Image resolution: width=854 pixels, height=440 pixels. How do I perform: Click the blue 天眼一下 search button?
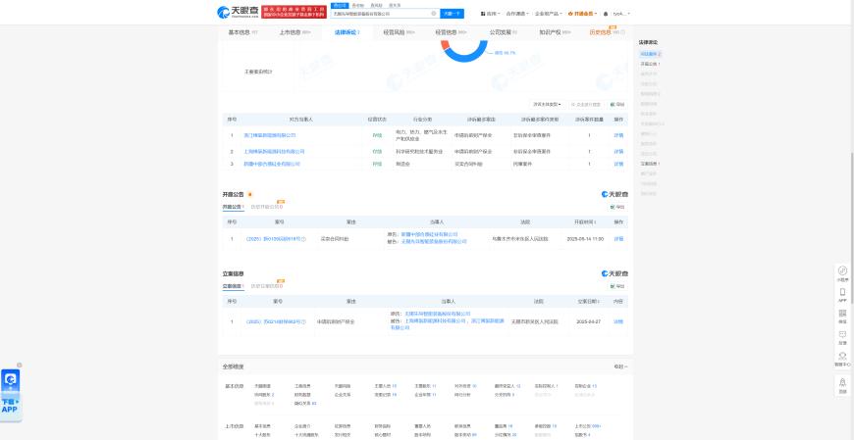click(x=452, y=14)
